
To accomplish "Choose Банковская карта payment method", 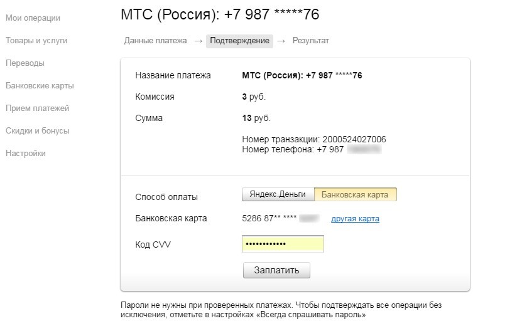I will [355, 194].
